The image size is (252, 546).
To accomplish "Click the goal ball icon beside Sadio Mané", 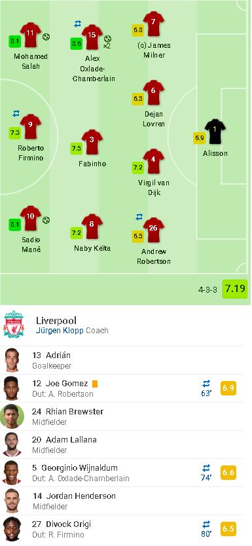I will (46, 220).
